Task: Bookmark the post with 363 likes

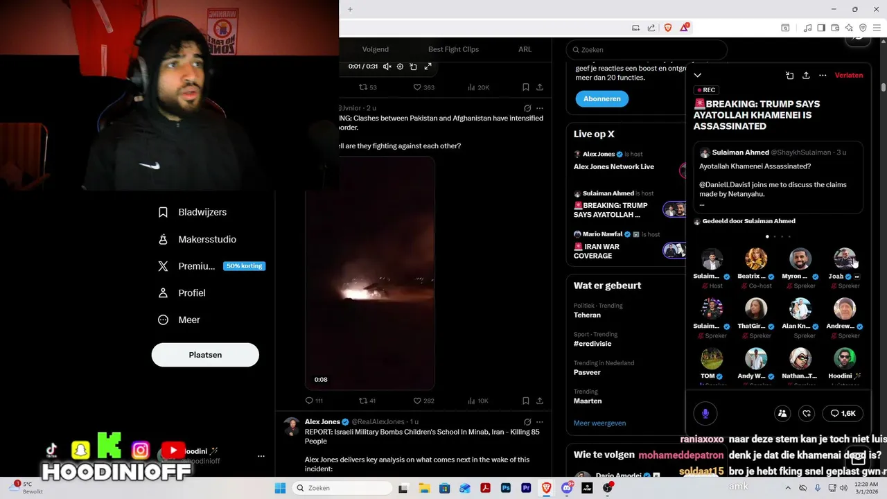Action: point(526,87)
